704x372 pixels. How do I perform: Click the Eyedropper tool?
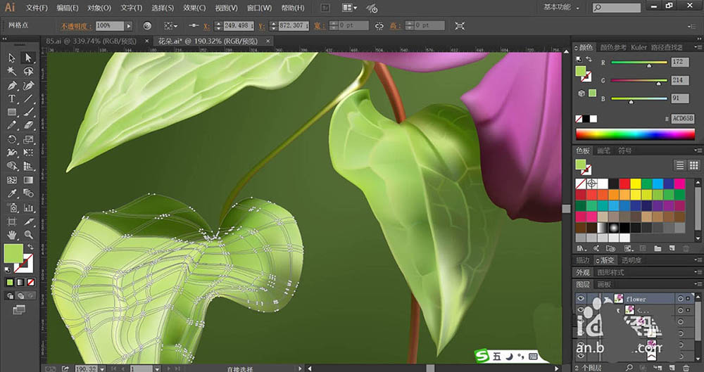12,193
